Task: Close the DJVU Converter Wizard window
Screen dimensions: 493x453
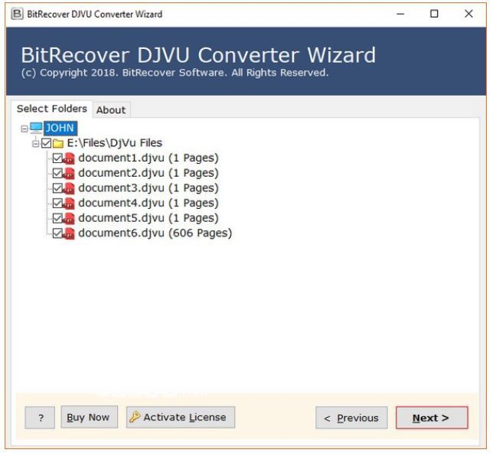Action: pos(469,14)
